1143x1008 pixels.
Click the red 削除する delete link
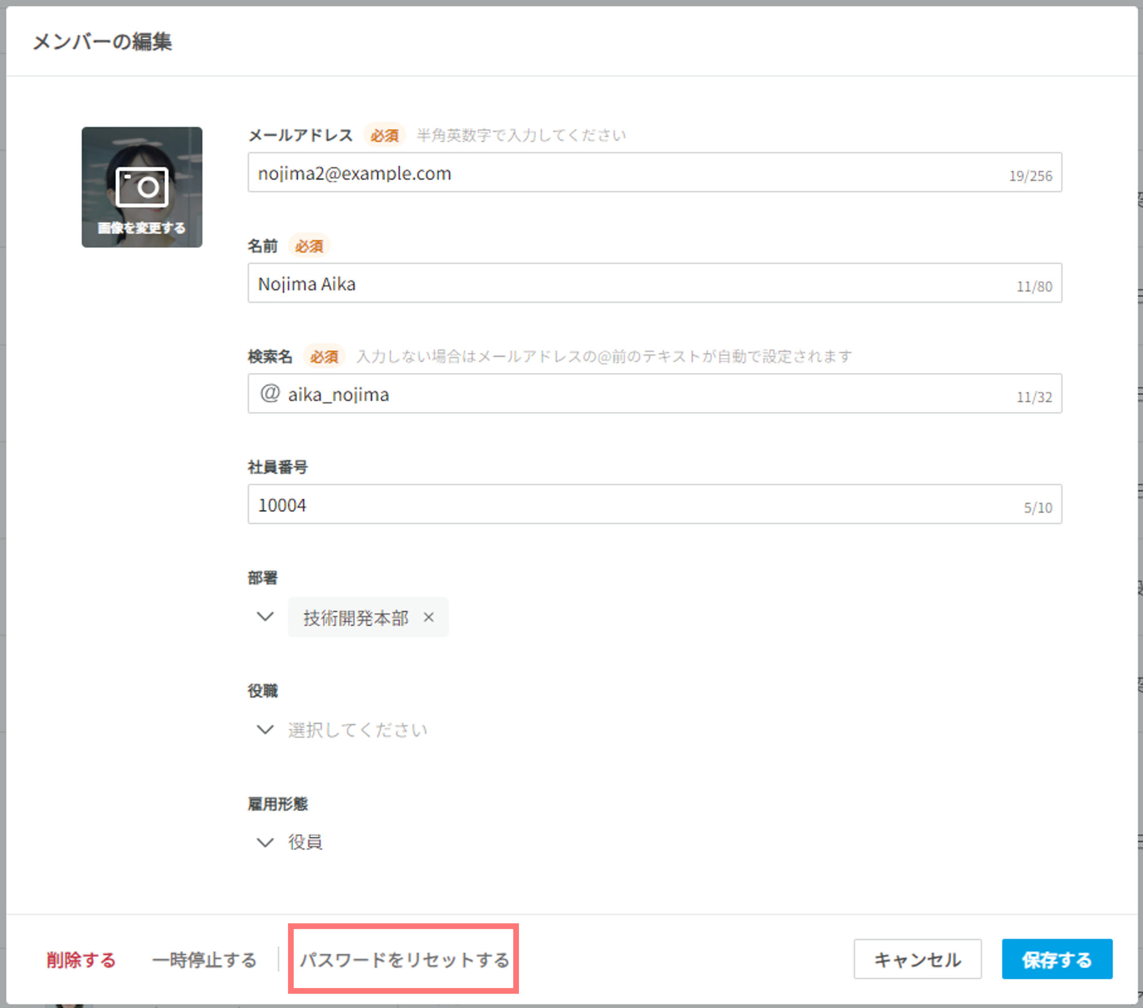[81, 960]
